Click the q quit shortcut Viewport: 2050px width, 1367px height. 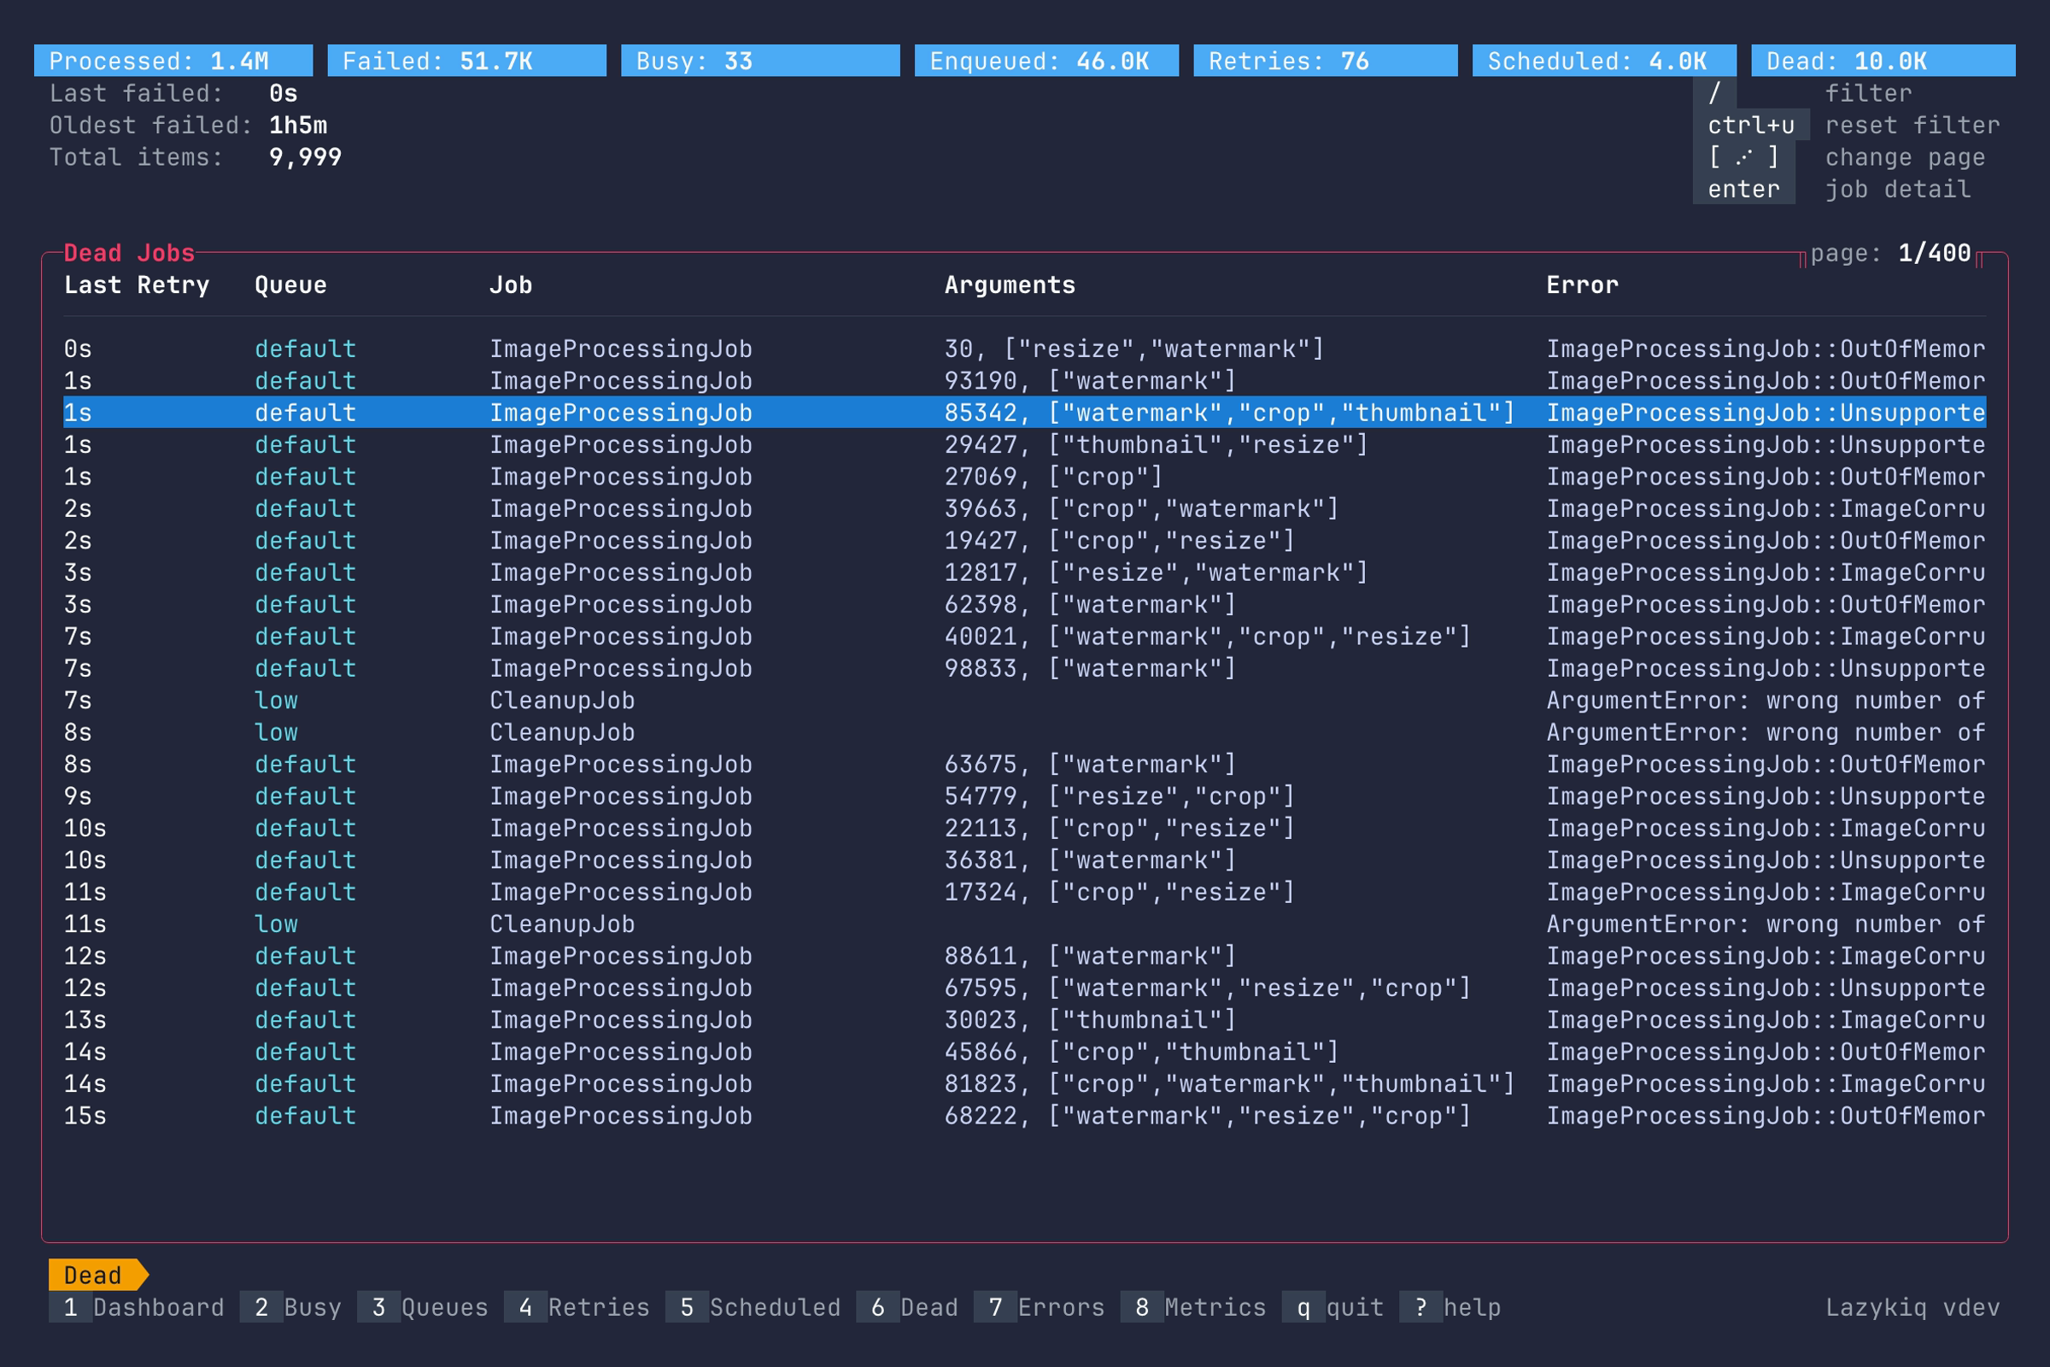(x=1332, y=1308)
